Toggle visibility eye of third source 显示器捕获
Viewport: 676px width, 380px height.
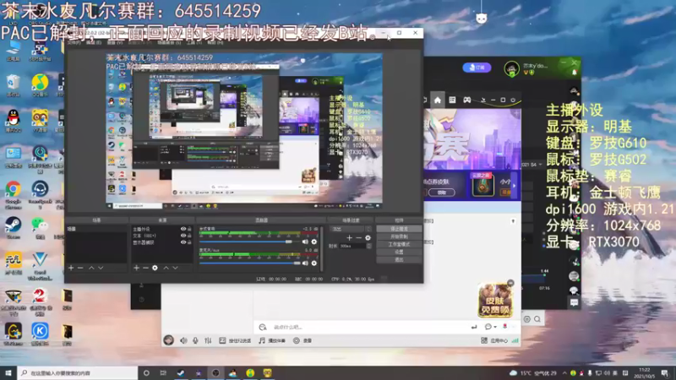(183, 242)
